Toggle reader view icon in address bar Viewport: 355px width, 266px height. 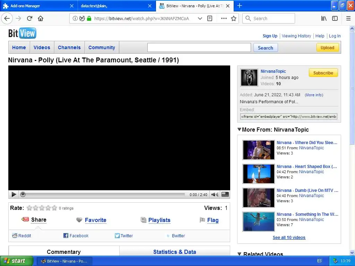coord(210,19)
